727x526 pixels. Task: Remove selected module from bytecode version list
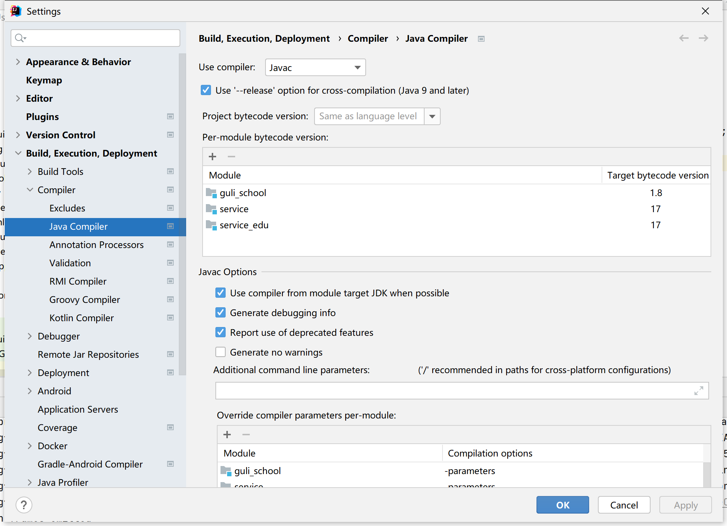(231, 157)
